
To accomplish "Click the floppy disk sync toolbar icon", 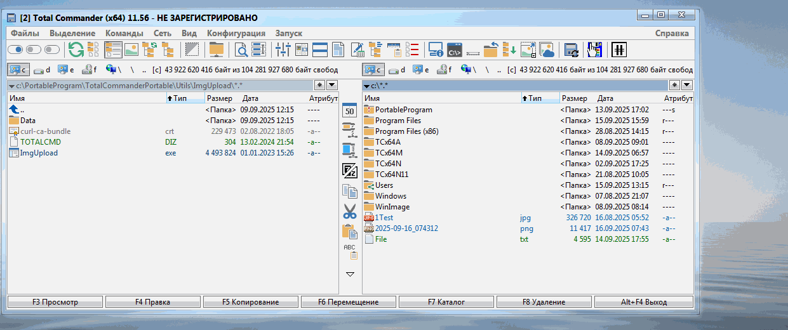I will [571, 49].
